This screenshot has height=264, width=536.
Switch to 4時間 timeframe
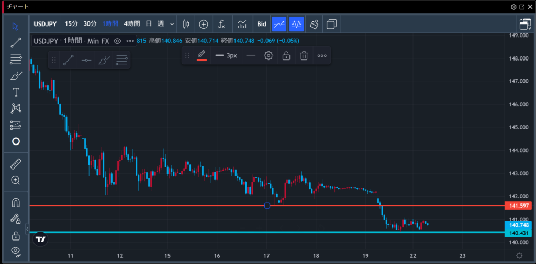131,24
